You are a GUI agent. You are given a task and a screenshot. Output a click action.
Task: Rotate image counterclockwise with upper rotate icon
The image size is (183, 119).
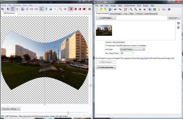[x=178, y=23]
